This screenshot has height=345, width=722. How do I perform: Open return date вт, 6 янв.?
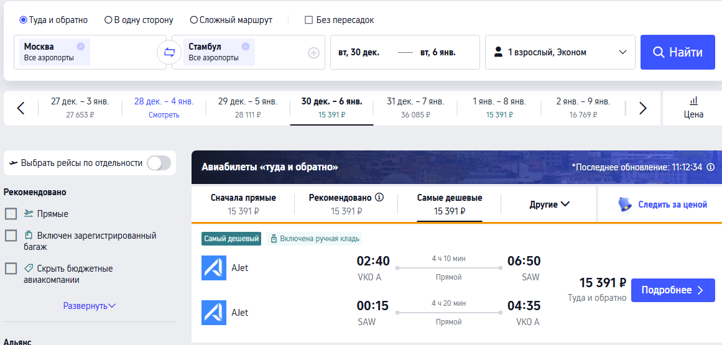click(x=438, y=52)
